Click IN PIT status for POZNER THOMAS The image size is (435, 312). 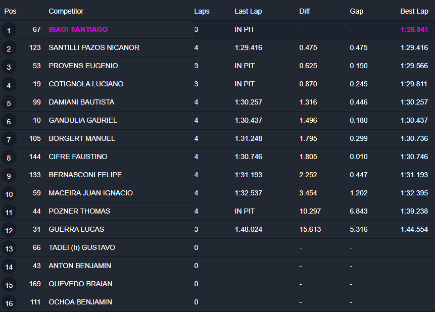(x=245, y=211)
